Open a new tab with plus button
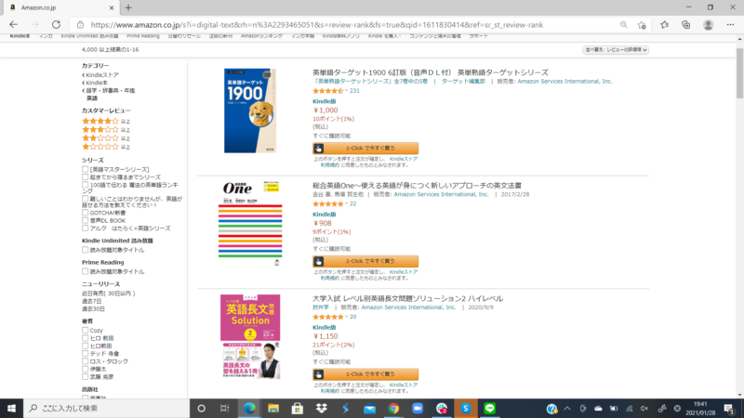Image resolution: width=744 pixels, height=418 pixels. click(128, 7)
